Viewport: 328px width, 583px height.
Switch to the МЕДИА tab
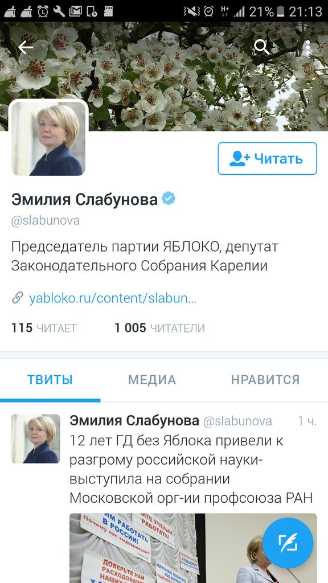[x=151, y=380]
